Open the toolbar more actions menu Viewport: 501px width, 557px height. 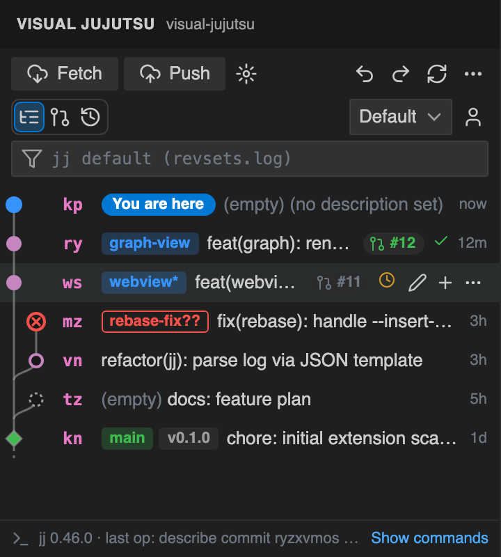point(473,74)
